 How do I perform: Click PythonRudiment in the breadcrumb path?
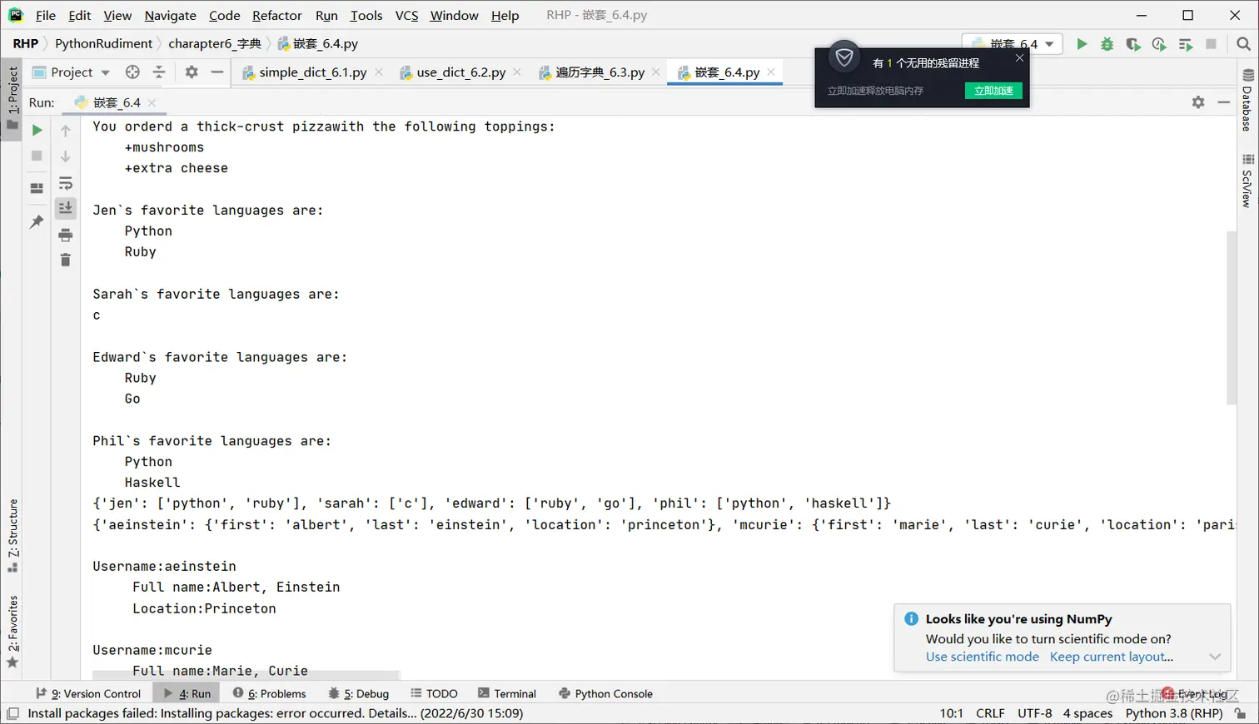point(103,44)
